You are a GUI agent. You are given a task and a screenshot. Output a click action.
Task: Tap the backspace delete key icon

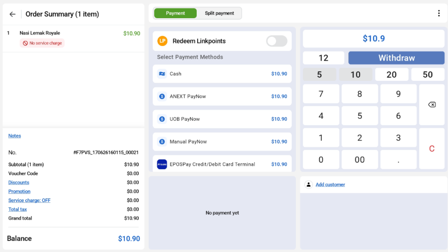pos(432,105)
